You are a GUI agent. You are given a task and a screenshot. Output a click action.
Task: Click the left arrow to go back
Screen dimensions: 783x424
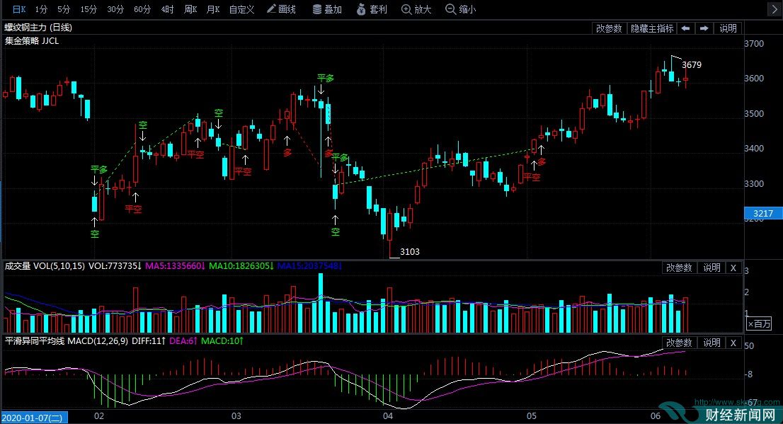coord(686,28)
